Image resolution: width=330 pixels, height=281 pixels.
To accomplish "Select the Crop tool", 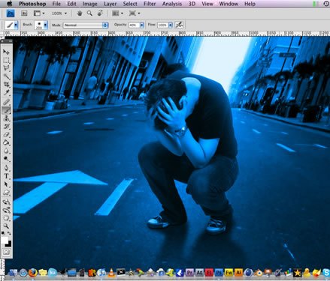I will [6, 85].
